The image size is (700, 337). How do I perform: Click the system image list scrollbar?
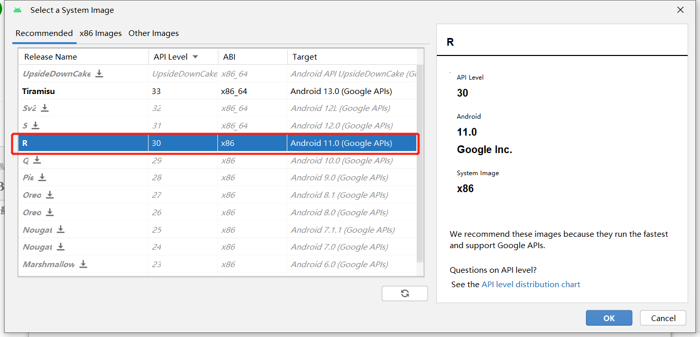coord(420,163)
